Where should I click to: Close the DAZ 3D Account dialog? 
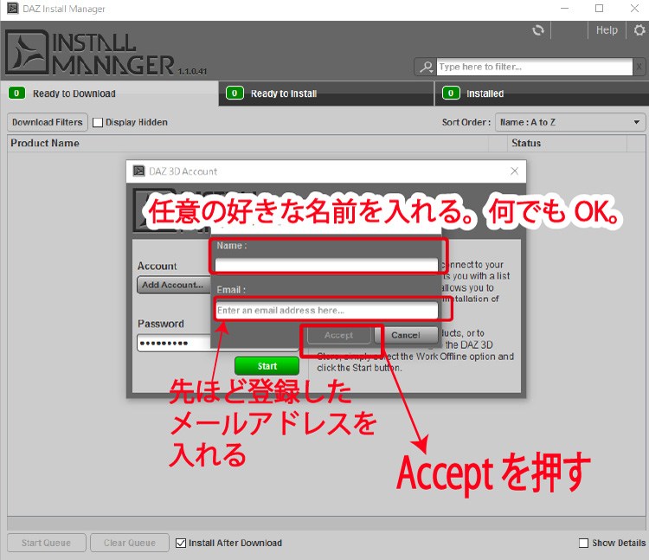click(x=514, y=171)
